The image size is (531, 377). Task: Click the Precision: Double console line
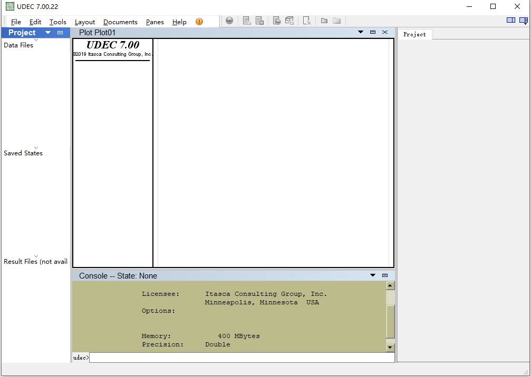pyautogui.click(x=186, y=344)
